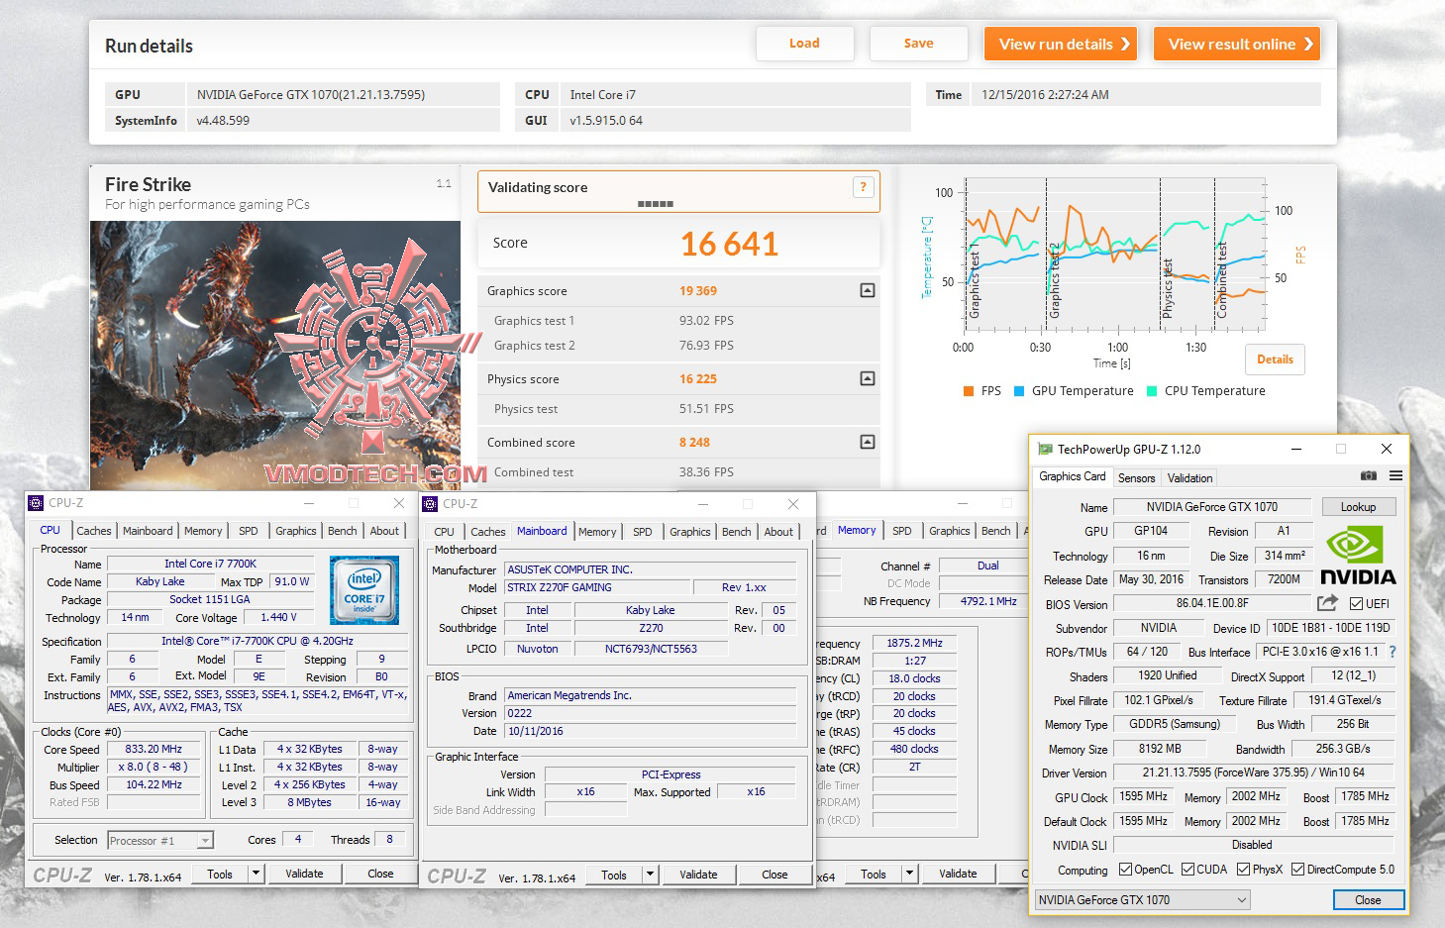Open Tools dropdown arrow in CPU-Z mainboard window

tap(651, 875)
